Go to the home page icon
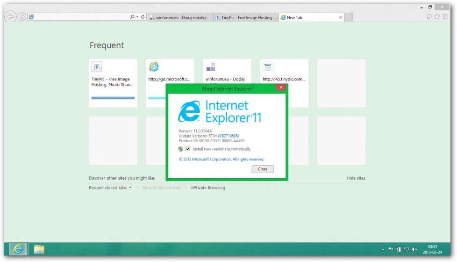457x262 pixels. pyautogui.click(x=429, y=17)
